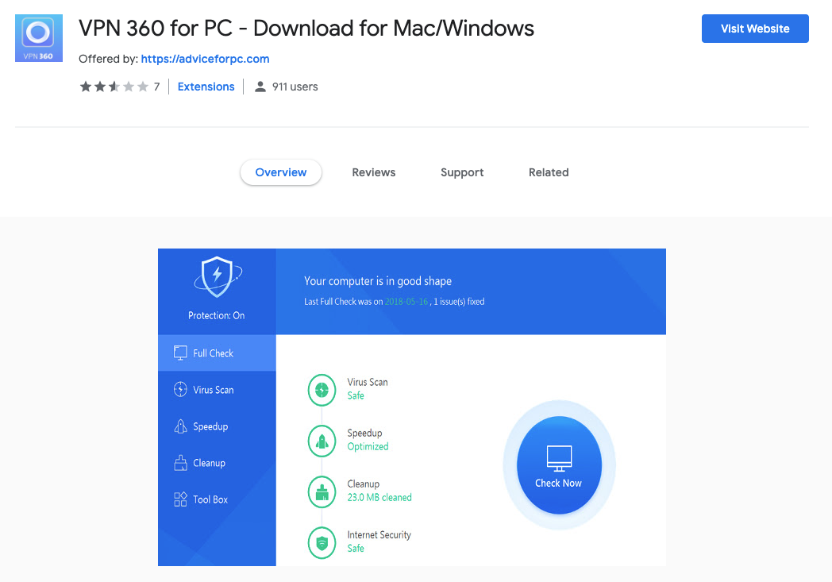Click the Internet Security shield icon
The height and width of the screenshot is (582, 832).
tap(322, 542)
